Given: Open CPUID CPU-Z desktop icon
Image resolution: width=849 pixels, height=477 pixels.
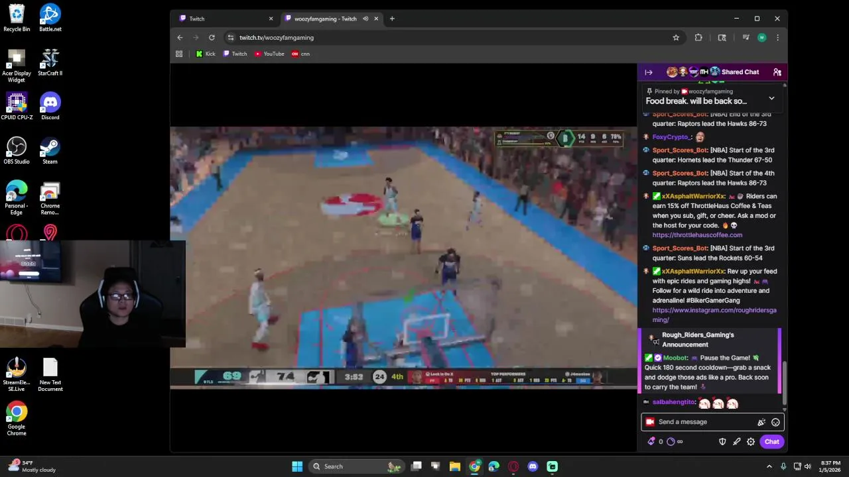Looking at the screenshot, I should pos(17,106).
